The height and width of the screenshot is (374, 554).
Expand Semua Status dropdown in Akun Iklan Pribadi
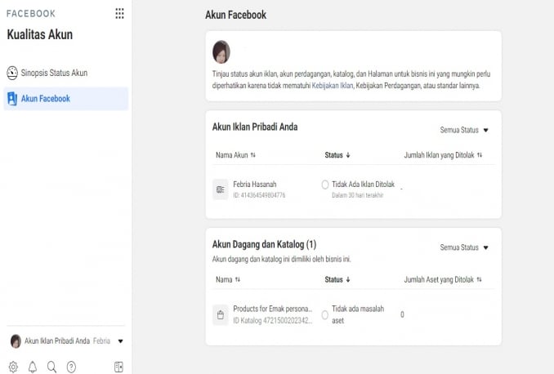pos(463,130)
